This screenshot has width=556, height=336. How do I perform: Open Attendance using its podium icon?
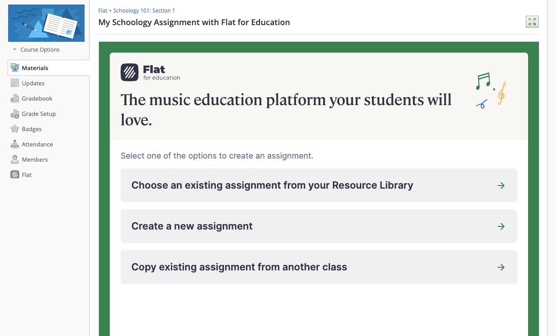pyautogui.click(x=15, y=144)
